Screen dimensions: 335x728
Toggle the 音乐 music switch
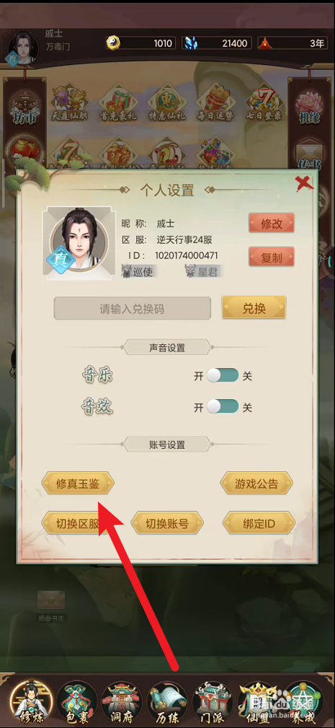(x=223, y=376)
